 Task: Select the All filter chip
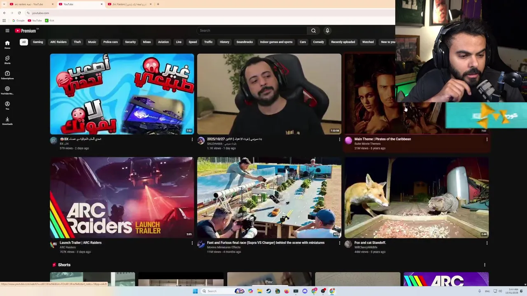tap(24, 42)
